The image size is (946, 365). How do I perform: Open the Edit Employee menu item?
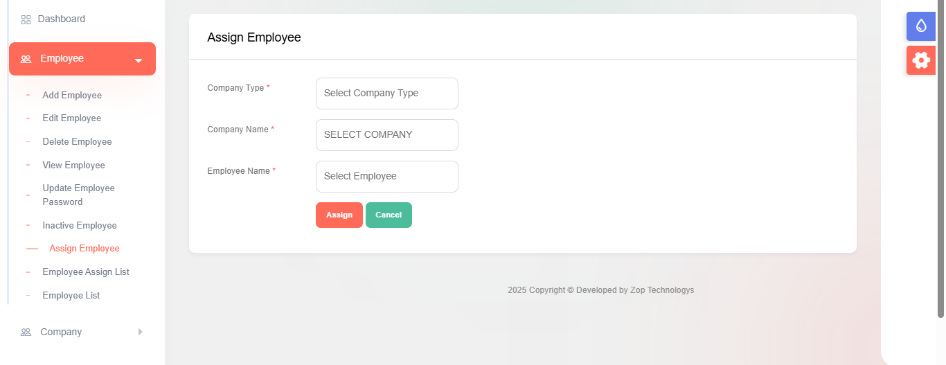pyautogui.click(x=72, y=118)
